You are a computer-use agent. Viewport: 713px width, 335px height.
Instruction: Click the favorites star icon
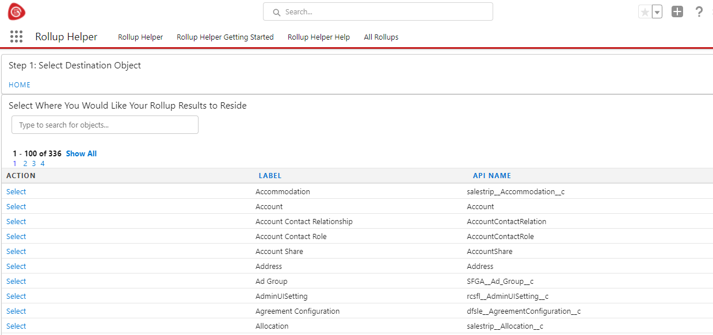click(x=645, y=12)
